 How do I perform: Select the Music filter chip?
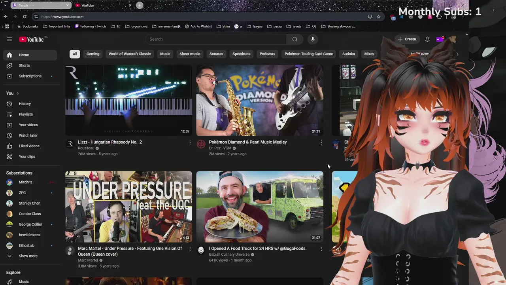165,54
